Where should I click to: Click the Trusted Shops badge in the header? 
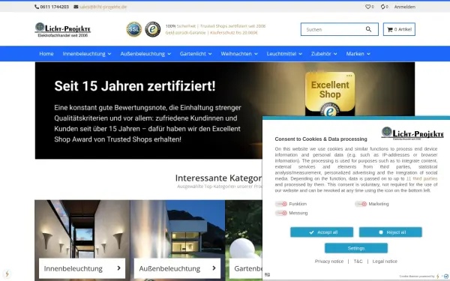click(x=153, y=29)
